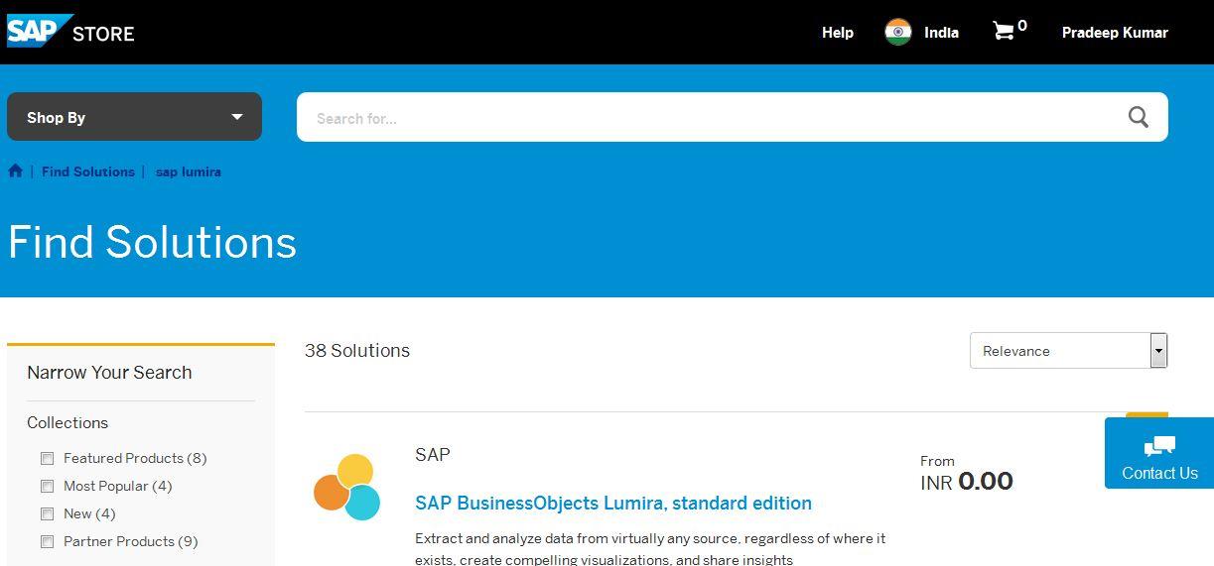Open the shopping cart icon
Viewport: 1214px width, 566px height.
1004,32
